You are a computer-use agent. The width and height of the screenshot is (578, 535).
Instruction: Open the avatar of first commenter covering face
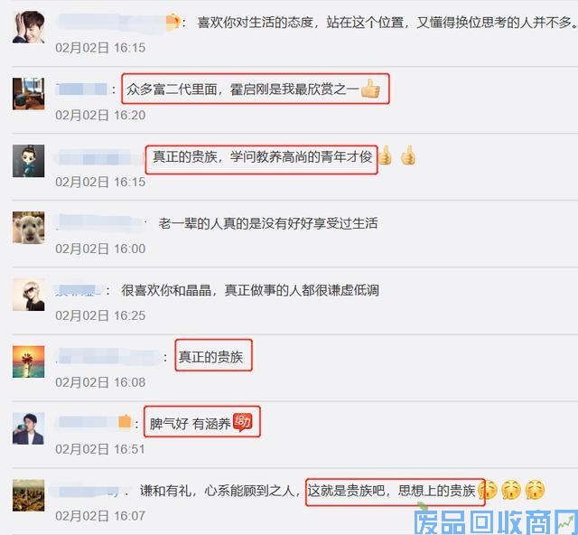pos(28,27)
